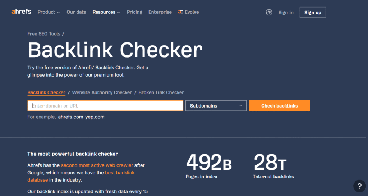Click the Check backlinks button
368x196 pixels.
280,106
